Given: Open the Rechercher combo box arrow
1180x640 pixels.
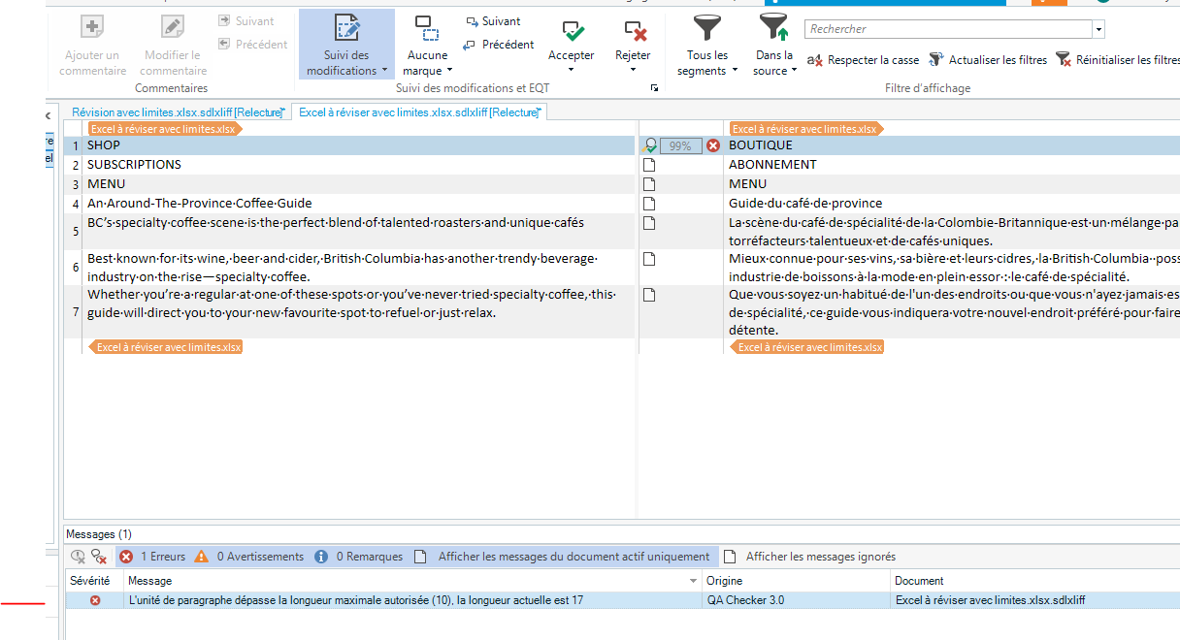Looking at the screenshot, I should pyautogui.click(x=1098, y=29).
